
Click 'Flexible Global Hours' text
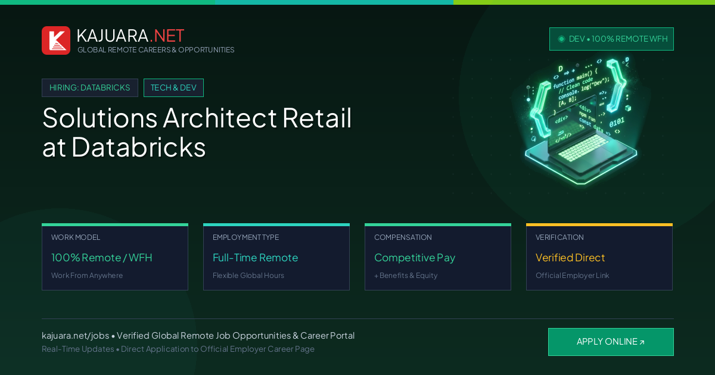point(248,276)
